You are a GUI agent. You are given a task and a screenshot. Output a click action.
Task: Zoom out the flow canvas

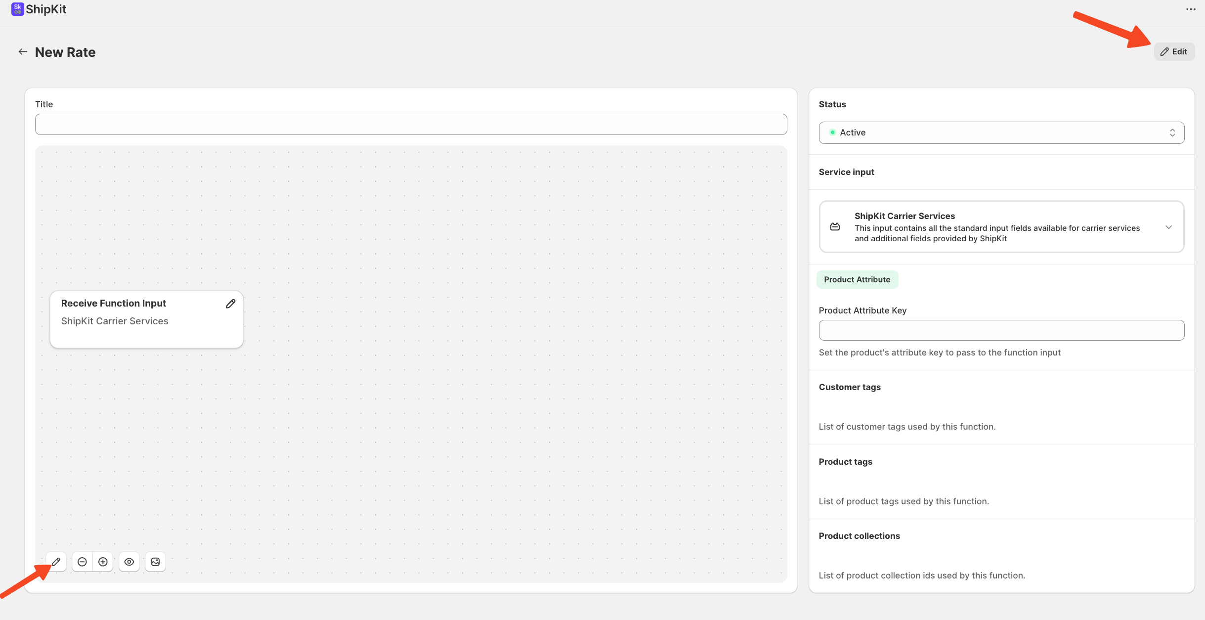pyautogui.click(x=82, y=562)
